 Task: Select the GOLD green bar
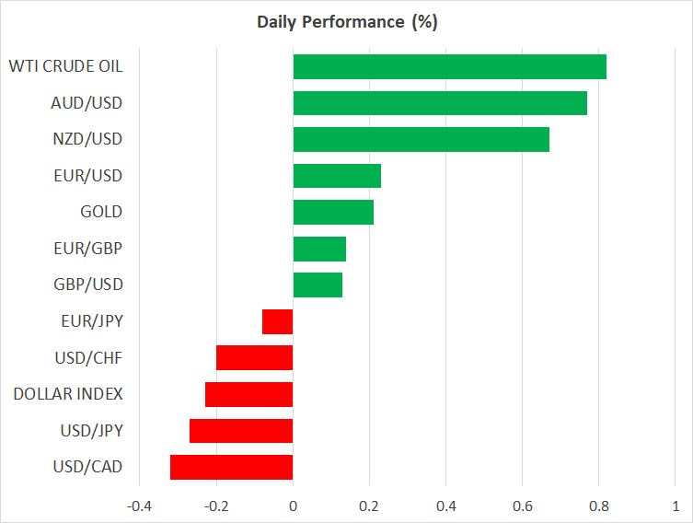333,213
